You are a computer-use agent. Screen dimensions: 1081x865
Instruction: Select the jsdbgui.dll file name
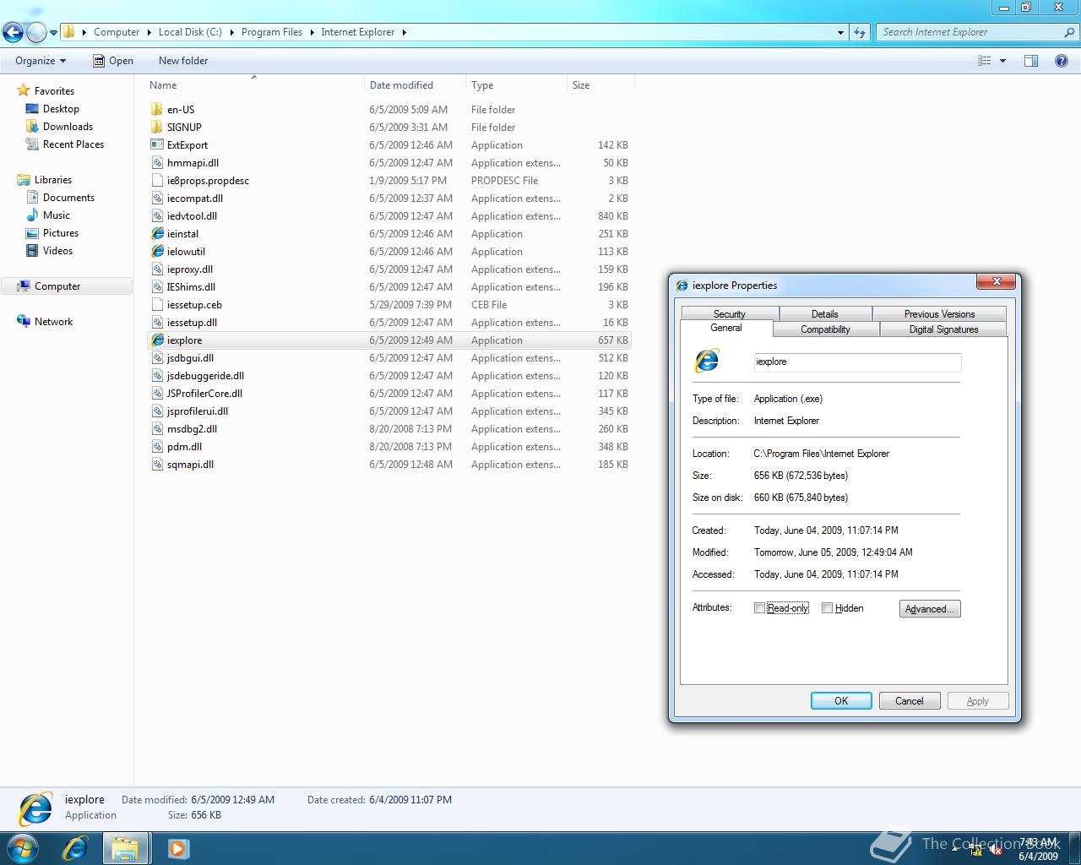pyautogui.click(x=190, y=358)
